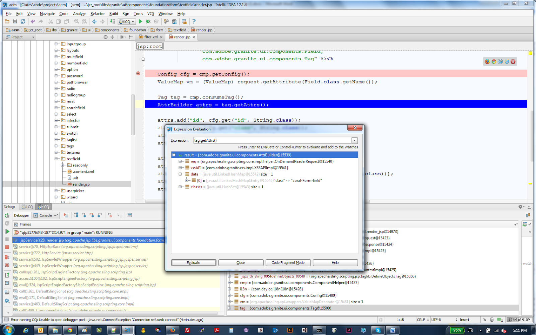This screenshot has height=335, width=536.
Task: Click the Drop Frame debugger icon
Action: (x=110, y=215)
